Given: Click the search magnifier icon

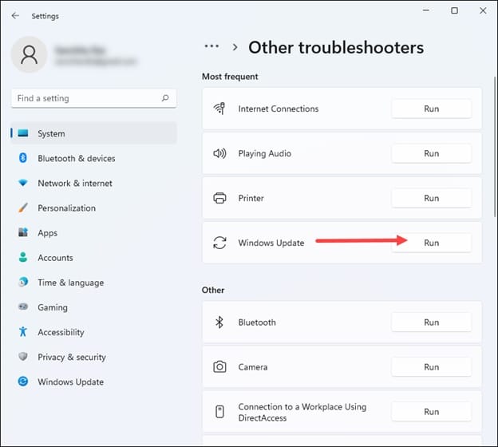Looking at the screenshot, I should pyautogui.click(x=165, y=98).
